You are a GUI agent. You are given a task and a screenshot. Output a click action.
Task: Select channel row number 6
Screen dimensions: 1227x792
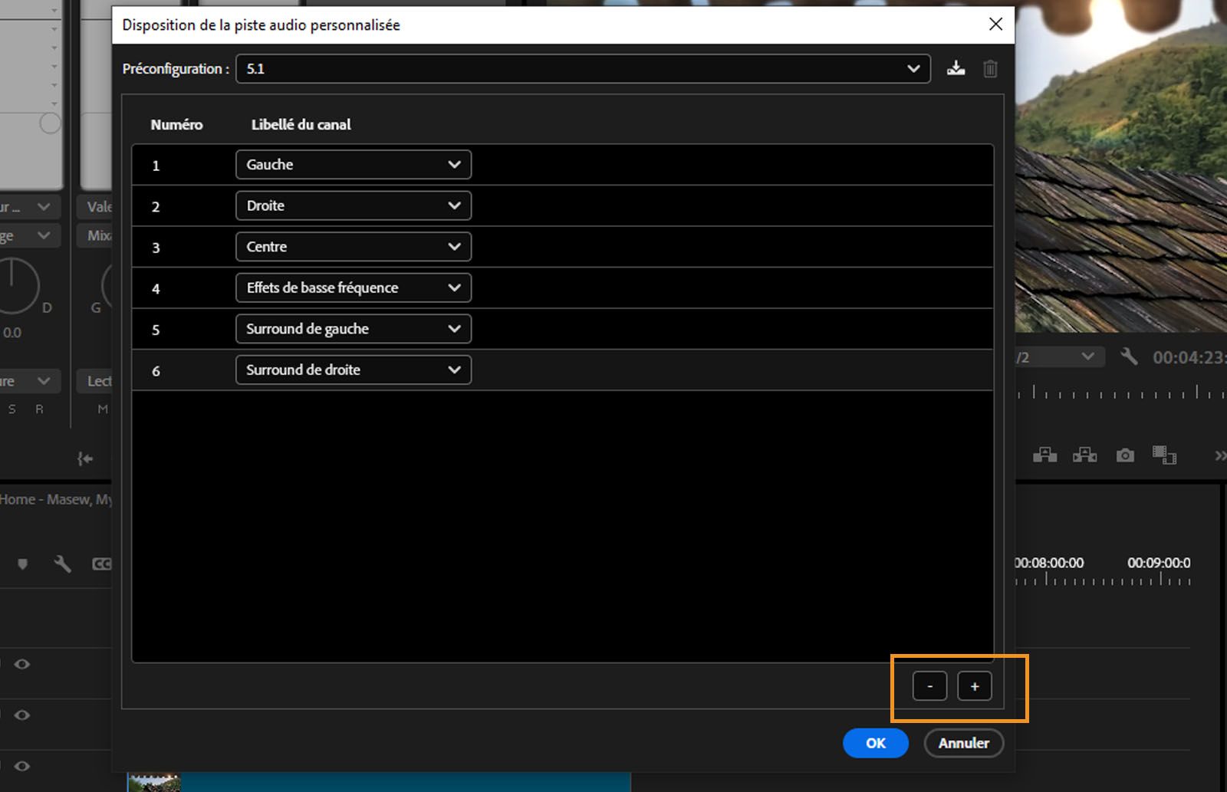[x=563, y=370]
